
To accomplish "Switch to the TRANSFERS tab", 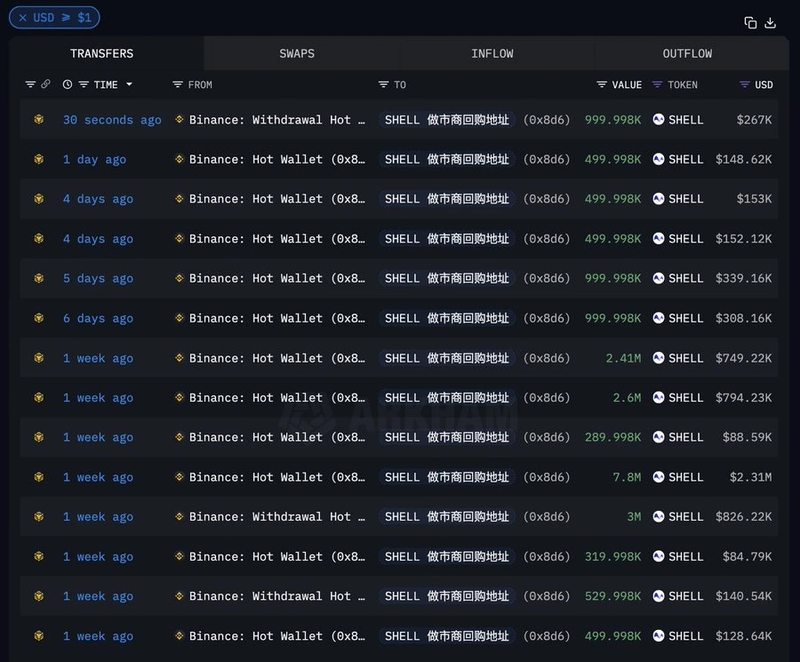I will [x=101, y=53].
